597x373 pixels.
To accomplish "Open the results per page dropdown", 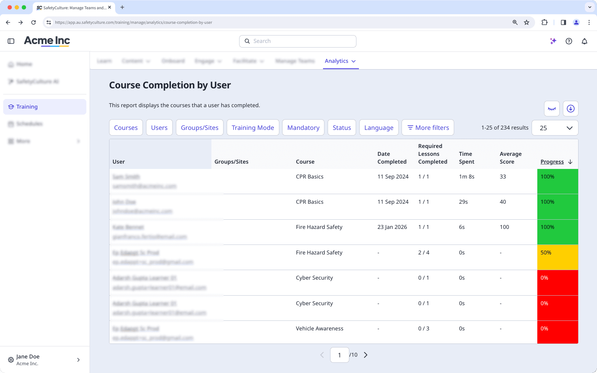I will click(555, 128).
